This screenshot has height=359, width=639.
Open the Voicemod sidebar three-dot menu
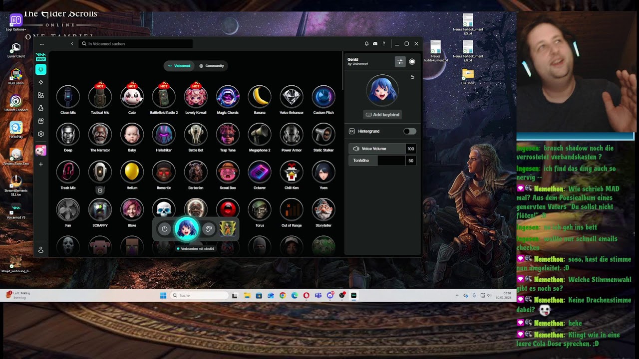click(x=42, y=44)
